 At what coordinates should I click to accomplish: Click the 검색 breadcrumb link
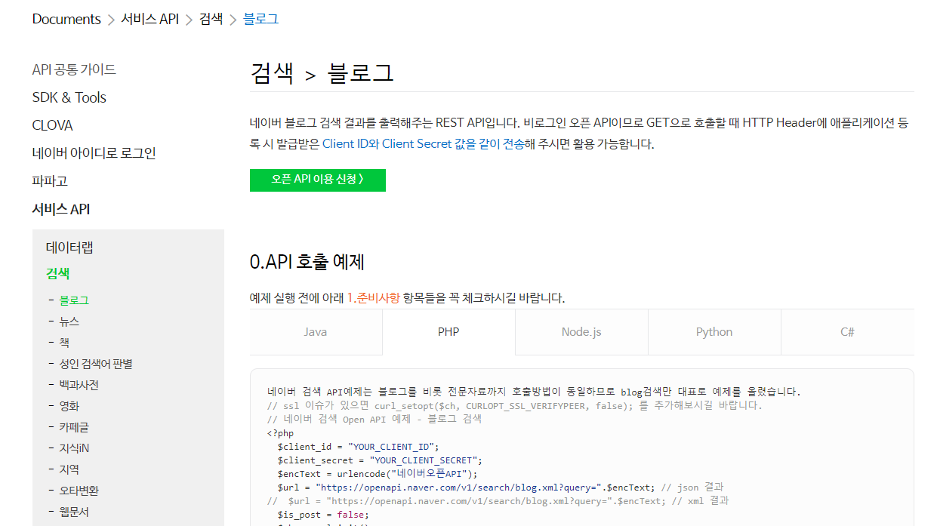(x=211, y=19)
